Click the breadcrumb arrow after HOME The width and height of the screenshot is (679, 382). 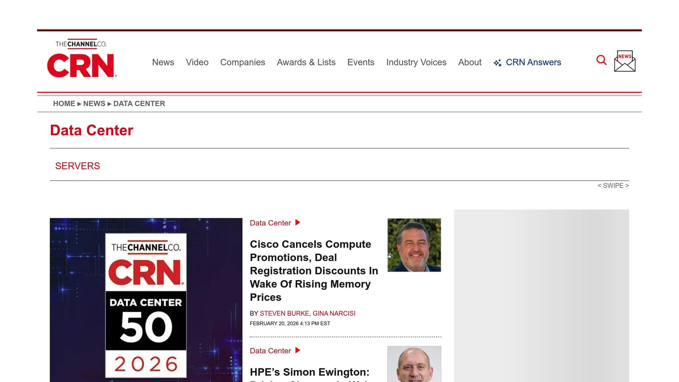tap(80, 103)
